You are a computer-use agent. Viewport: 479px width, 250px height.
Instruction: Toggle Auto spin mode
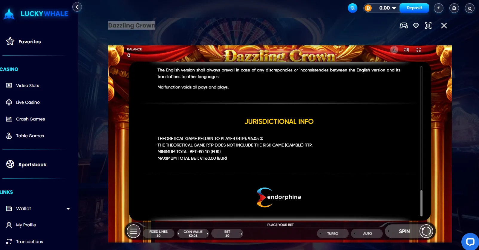[x=367, y=234]
